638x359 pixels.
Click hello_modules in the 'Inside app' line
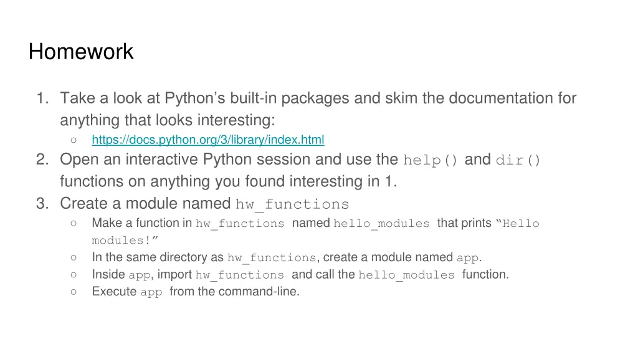pyautogui.click(x=406, y=275)
